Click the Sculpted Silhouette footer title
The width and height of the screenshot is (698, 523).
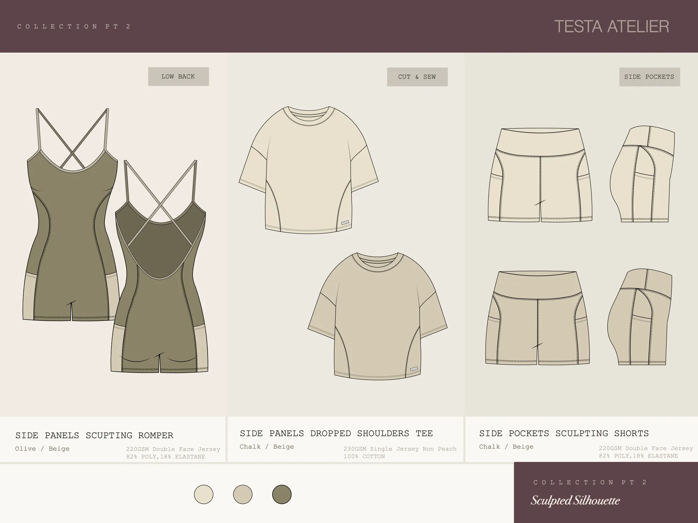click(x=575, y=501)
